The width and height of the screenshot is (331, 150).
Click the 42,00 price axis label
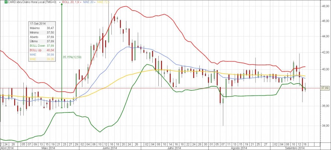click(325, 52)
